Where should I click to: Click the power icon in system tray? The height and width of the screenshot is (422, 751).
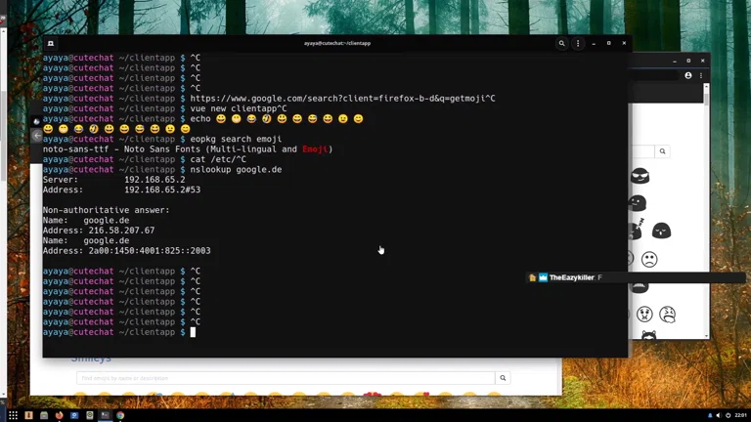[728, 415]
